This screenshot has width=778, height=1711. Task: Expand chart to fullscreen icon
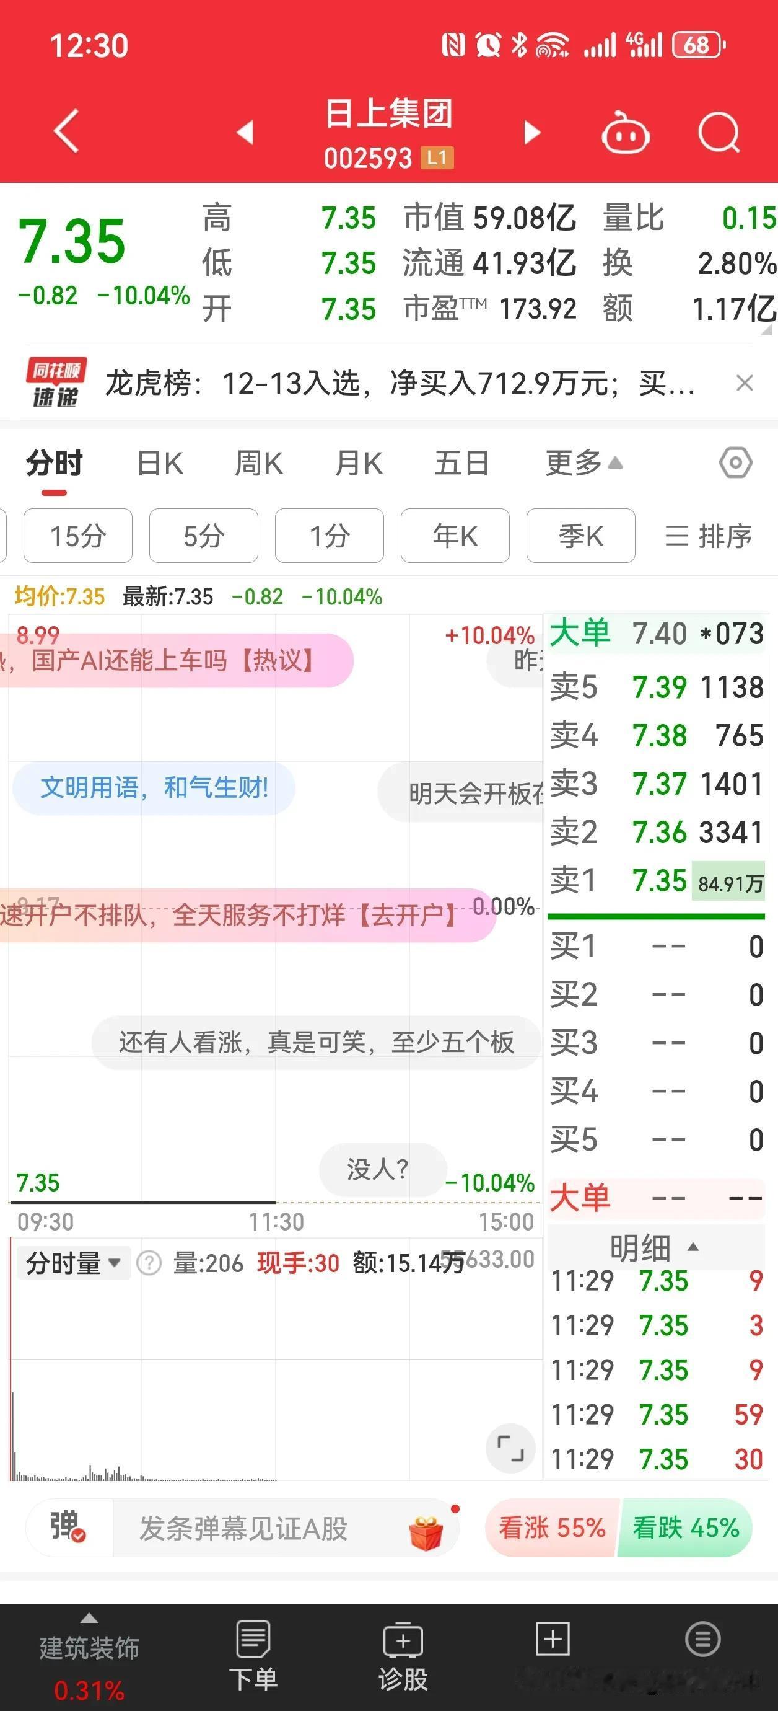click(x=510, y=1448)
